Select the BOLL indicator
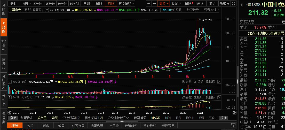Screen dimensions: 285x130 click(x=190, y=118)
